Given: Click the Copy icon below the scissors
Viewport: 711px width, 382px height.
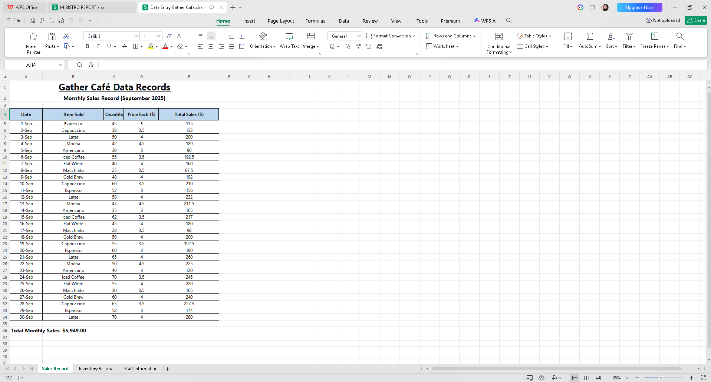Looking at the screenshot, I should (67, 46).
